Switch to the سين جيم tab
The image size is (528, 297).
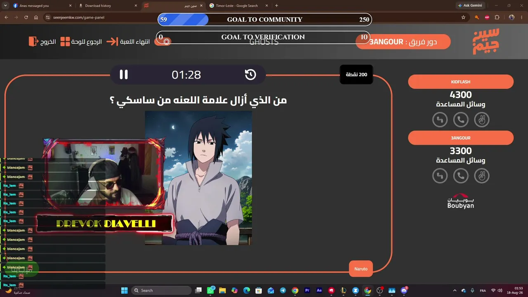pyautogui.click(x=173, y=6)
